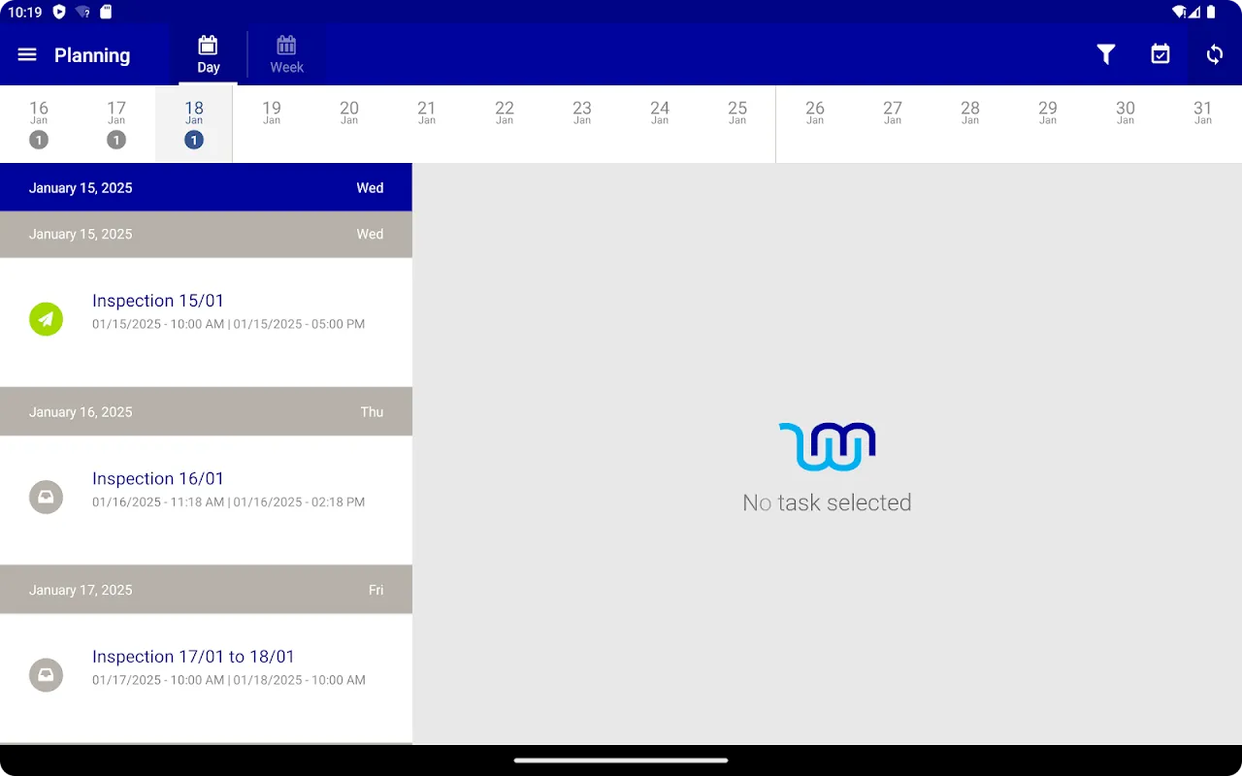Open the calendar check icon
Image resolution: width=1242 pixels, height=776 pixels.
[1160, 55]
